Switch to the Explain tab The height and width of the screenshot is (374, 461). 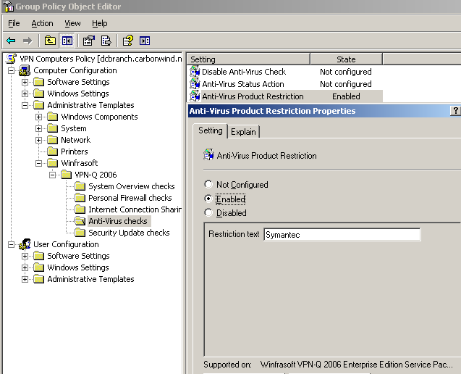point(243,132)
